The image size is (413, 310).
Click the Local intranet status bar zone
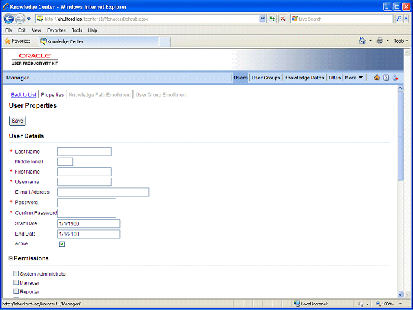pos(311,304)
